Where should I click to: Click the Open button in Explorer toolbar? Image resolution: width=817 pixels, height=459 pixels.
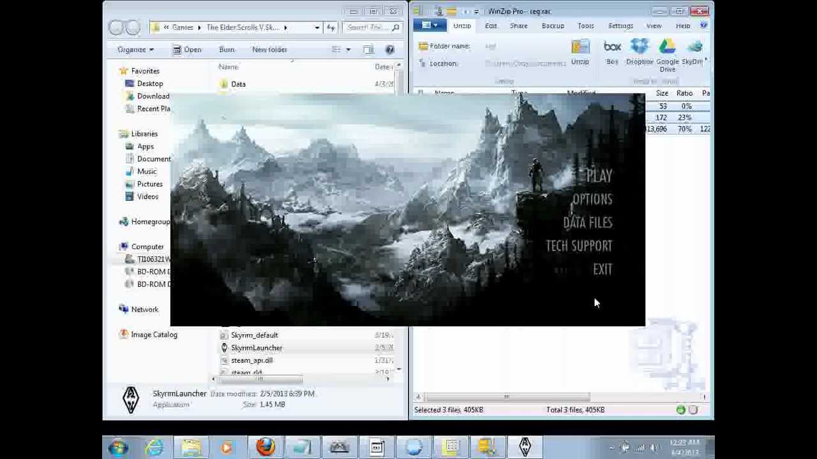click(187, 50)
